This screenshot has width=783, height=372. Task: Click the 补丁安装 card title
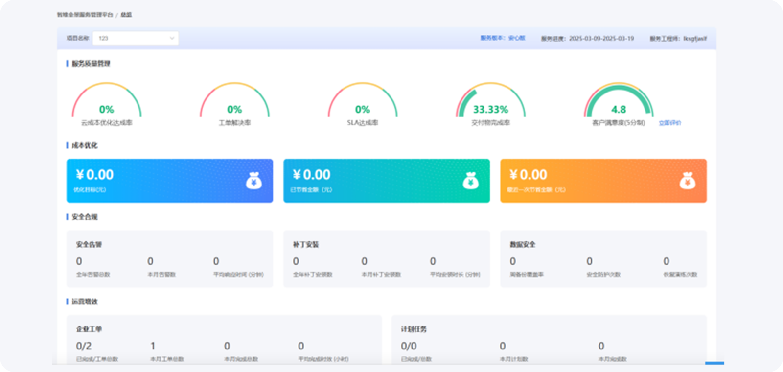click(x=306, y=244)
